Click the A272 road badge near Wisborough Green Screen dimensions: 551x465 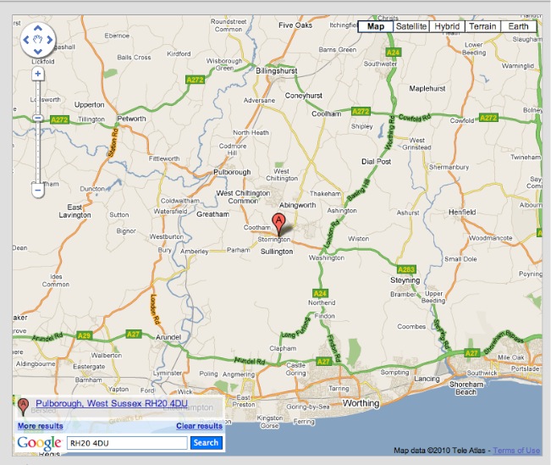[x=195, y=80]
